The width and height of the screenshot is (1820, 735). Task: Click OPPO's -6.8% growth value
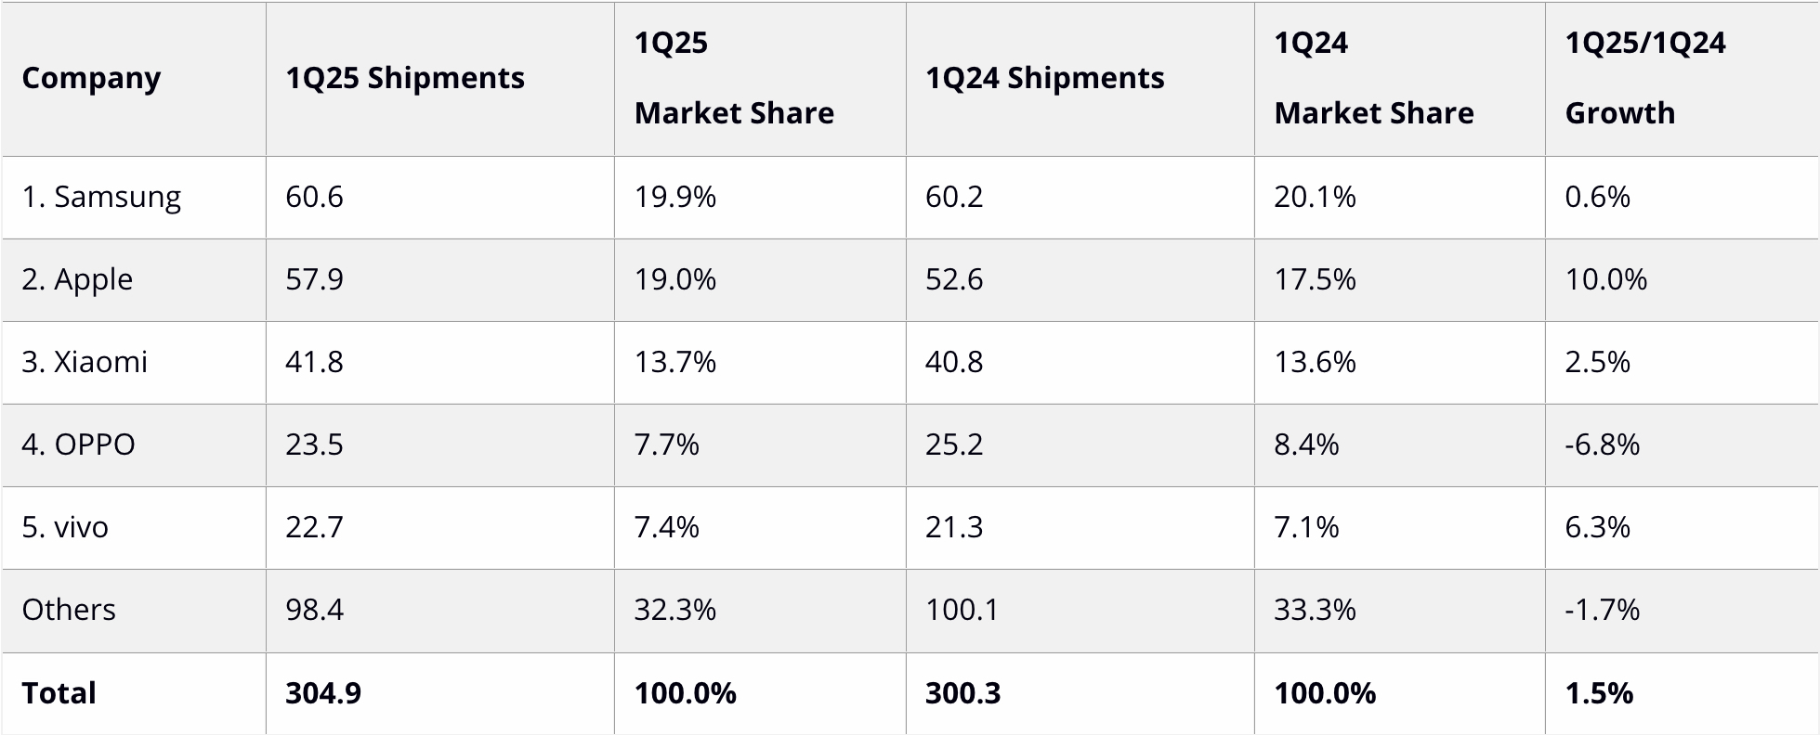coord(1602,445)
